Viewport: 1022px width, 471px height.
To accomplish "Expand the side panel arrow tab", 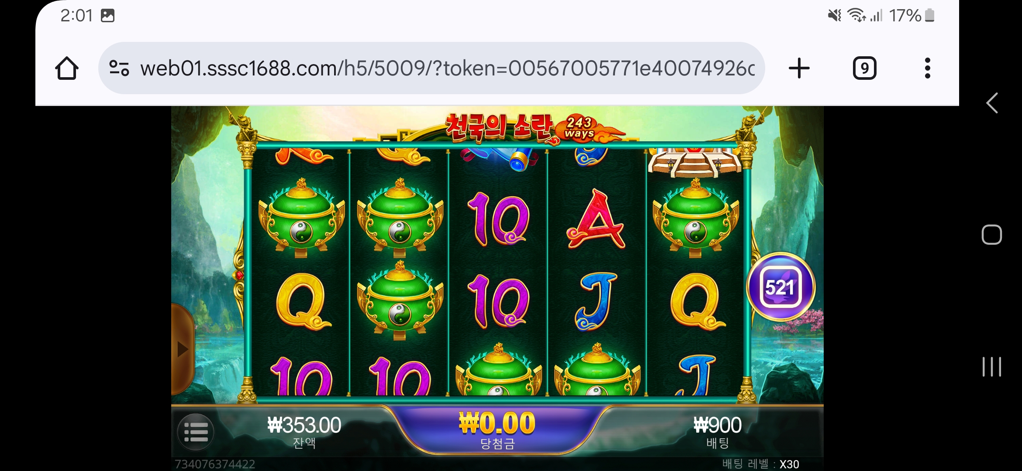I will 183,349.
